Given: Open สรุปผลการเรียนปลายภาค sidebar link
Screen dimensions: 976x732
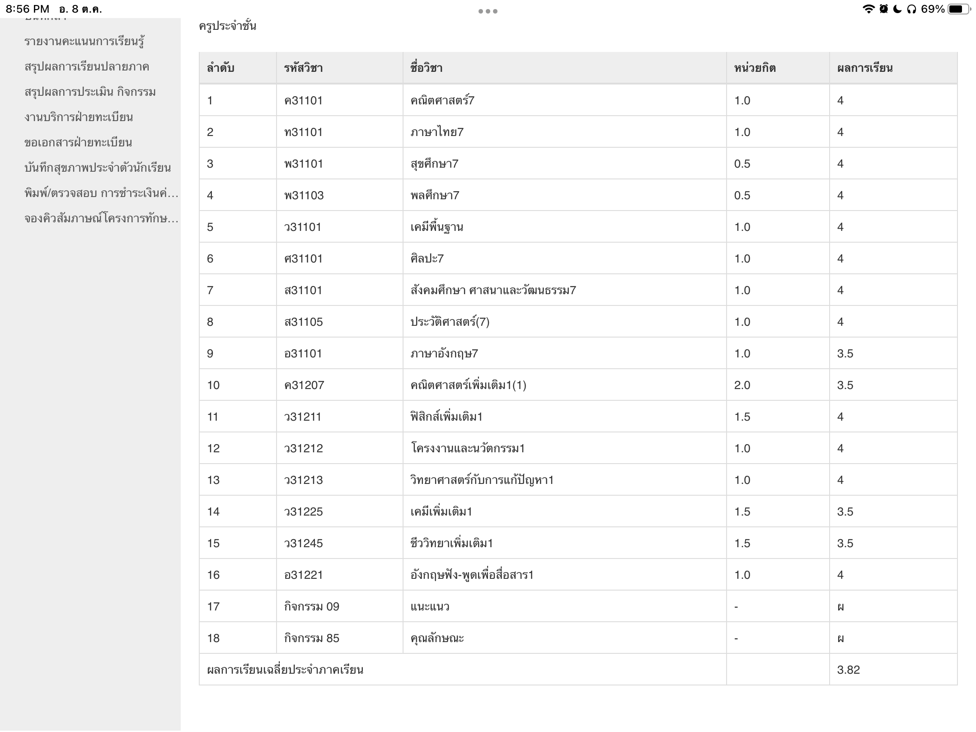Looking at the screenshot, I should (87, 67).
